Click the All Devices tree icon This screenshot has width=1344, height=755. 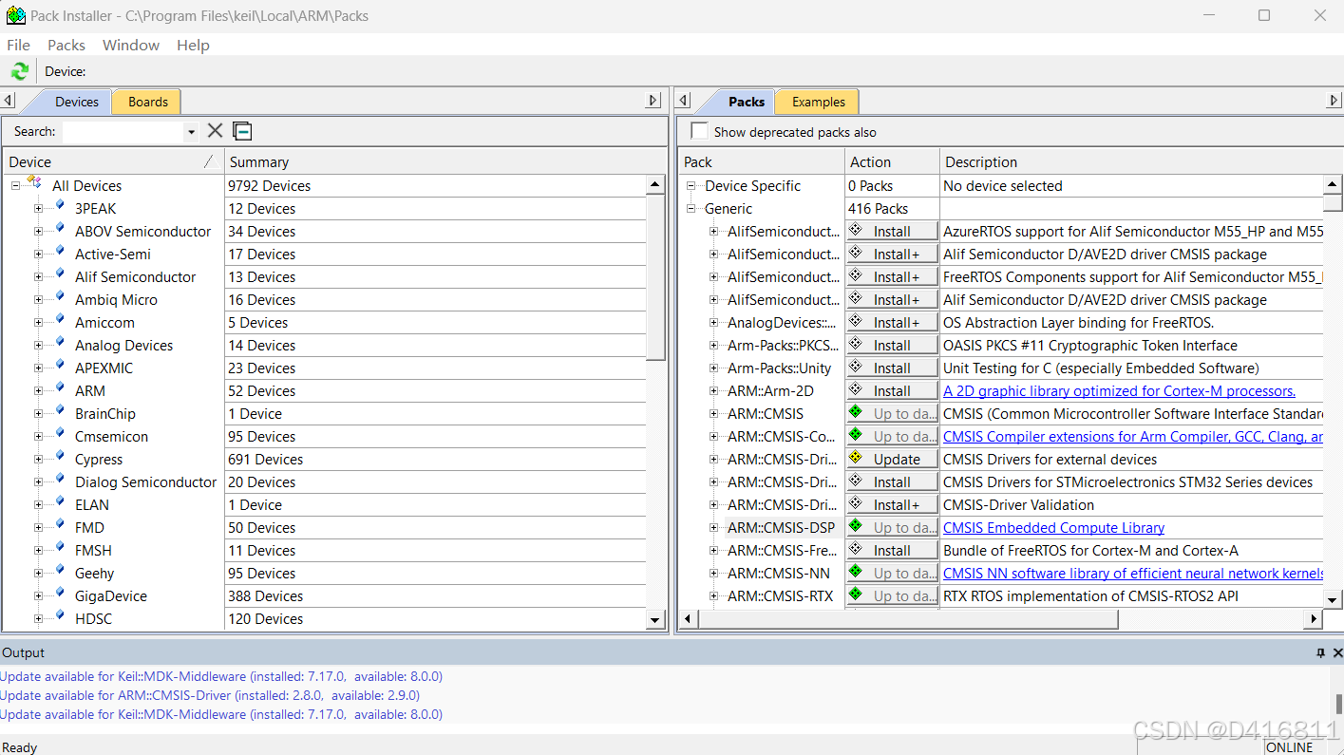34,184
